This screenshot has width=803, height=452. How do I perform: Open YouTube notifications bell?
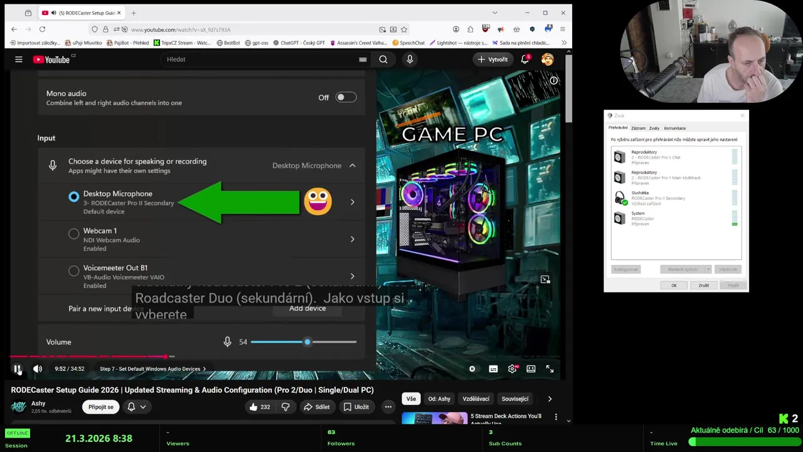[525, 59]
